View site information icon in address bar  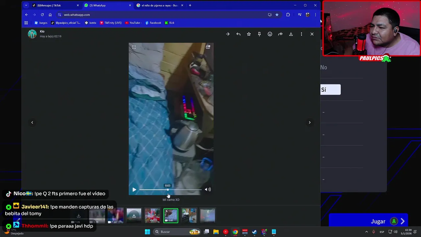pyautogui.click(x=60, y=15)
